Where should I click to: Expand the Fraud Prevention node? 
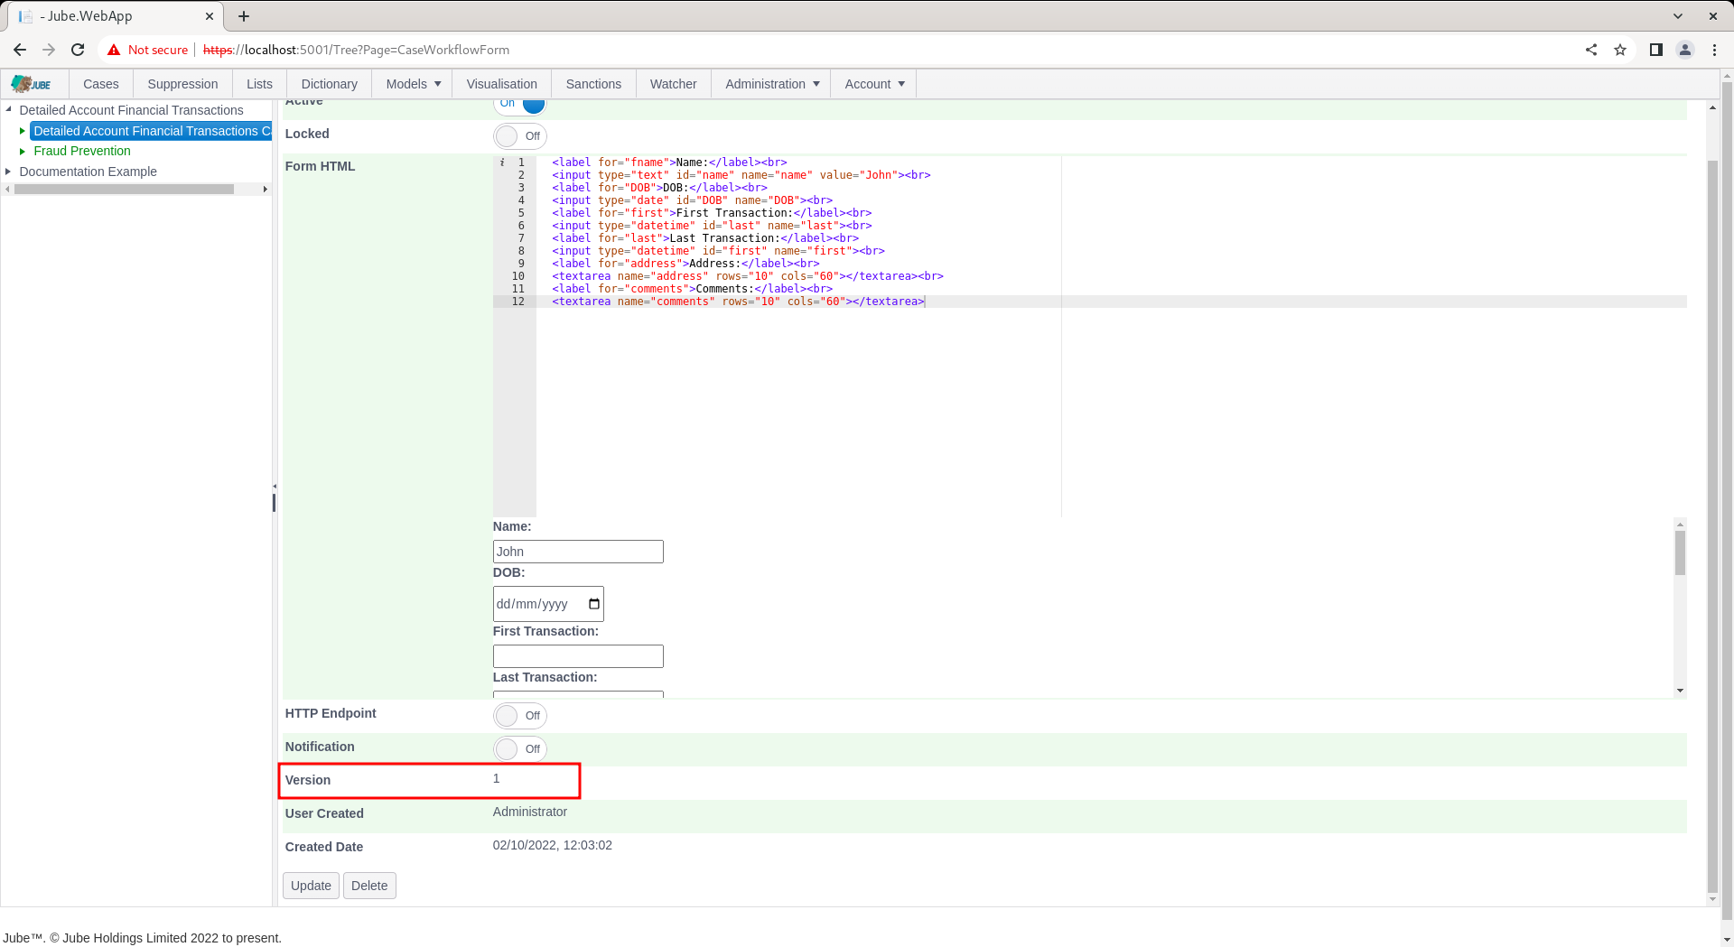coord(23,151)
